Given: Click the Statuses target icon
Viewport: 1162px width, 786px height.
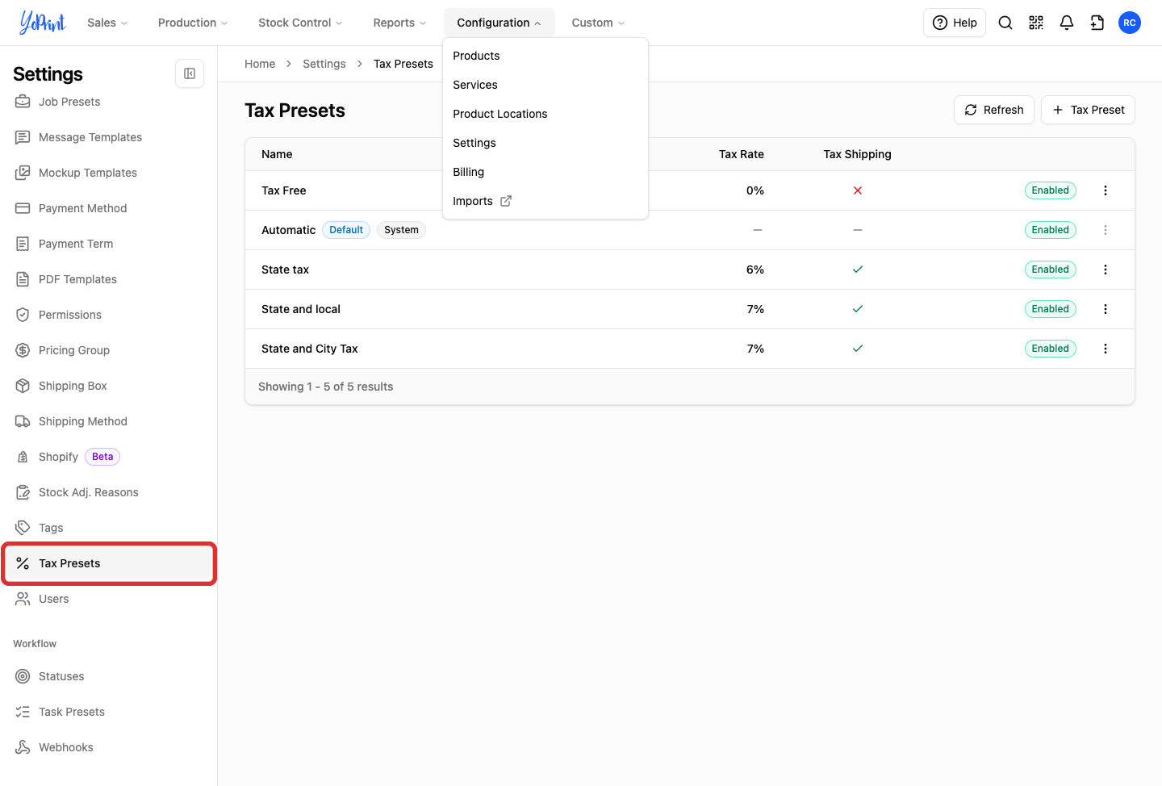Looking at the screenshot, I should click(x=23, y=676).
